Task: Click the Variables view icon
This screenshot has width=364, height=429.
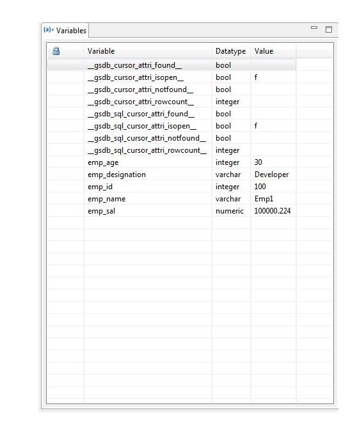Action: (x=49, y=29)
